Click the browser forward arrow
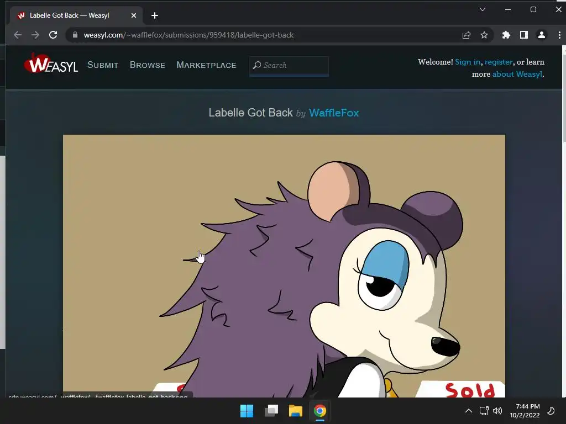Image resolution: width=566 pixels, height=424 pixels. pyautogui.click(x=35, y=35)
